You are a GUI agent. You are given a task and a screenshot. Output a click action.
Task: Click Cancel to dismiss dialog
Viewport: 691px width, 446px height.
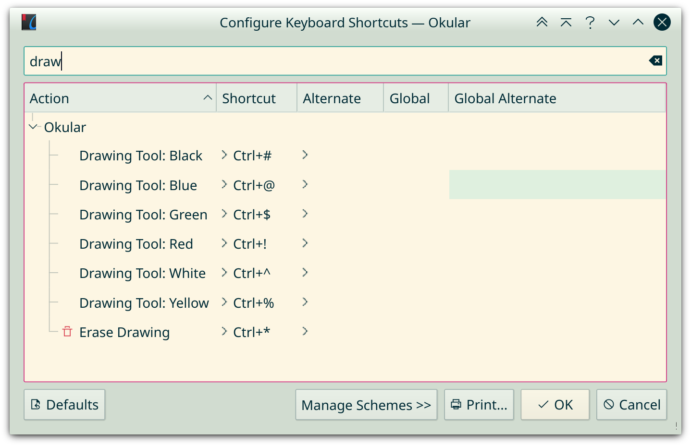point(632,405)
